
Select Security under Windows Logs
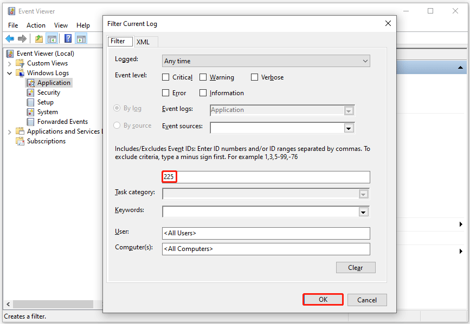(x=49, y=92)
